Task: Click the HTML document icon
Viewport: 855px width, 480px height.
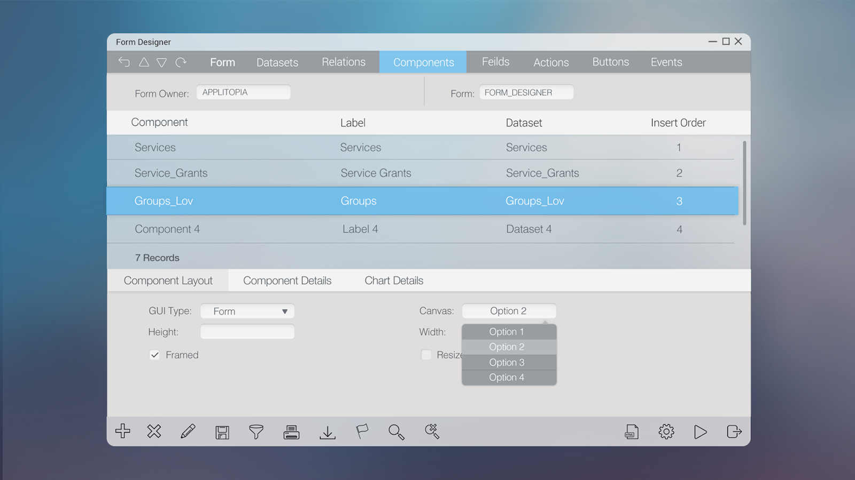Action: (632, 431)
